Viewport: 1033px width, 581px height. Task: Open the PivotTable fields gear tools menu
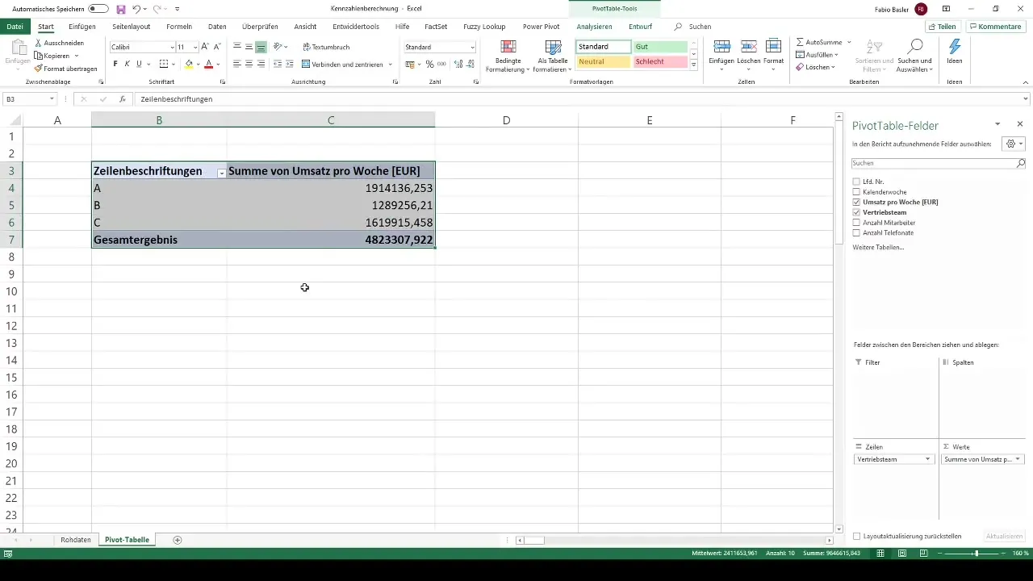click(x=1013, y=144)
